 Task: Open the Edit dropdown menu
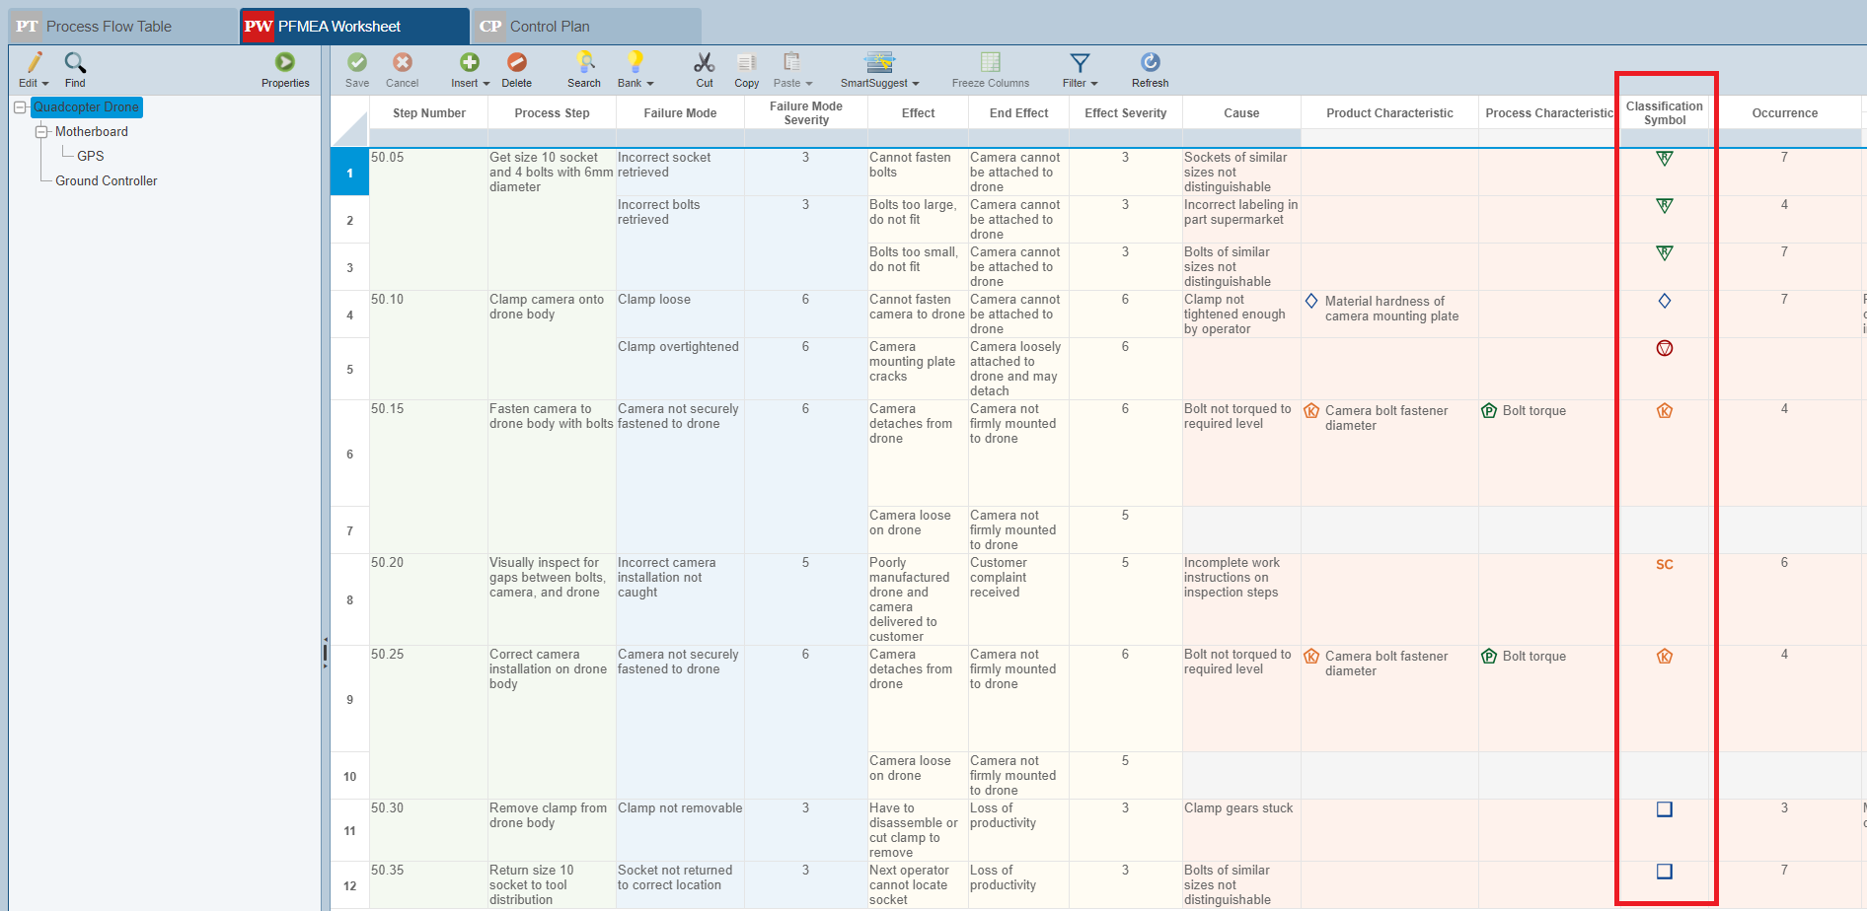click(x=33, y=69)
